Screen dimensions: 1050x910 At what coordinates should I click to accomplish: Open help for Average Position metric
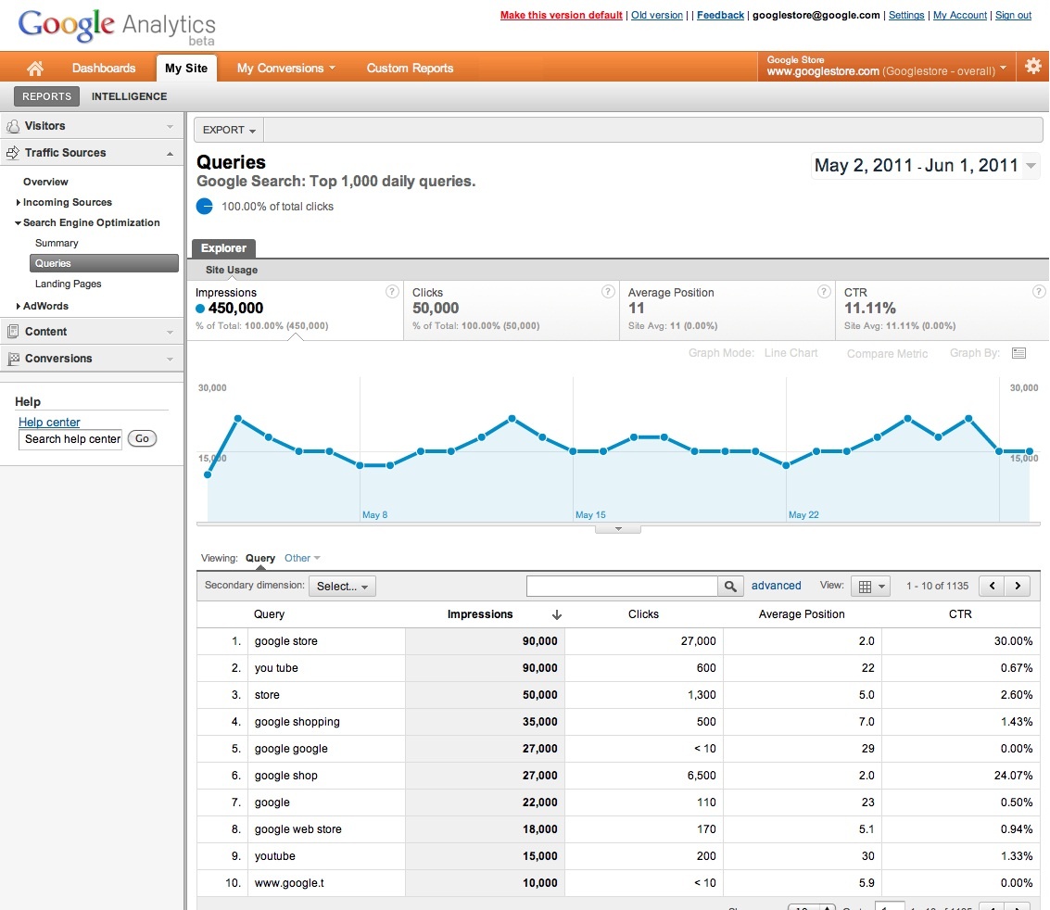pyautogui.click(x=824, y=291)
